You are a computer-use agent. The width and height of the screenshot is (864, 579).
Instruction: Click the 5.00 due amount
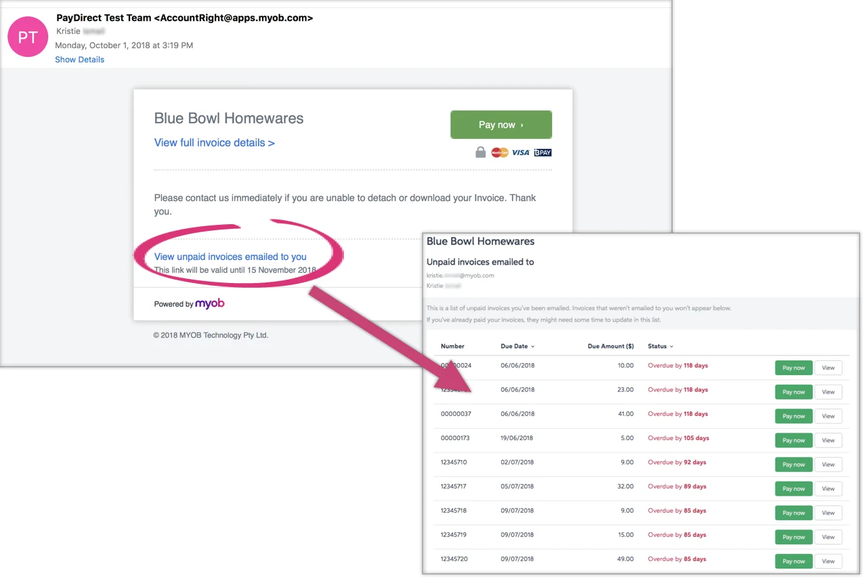tap(628, 438)
